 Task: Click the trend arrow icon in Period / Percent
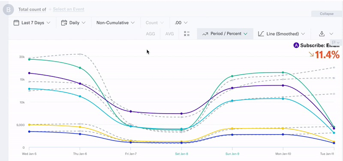[x=205, y=34]
